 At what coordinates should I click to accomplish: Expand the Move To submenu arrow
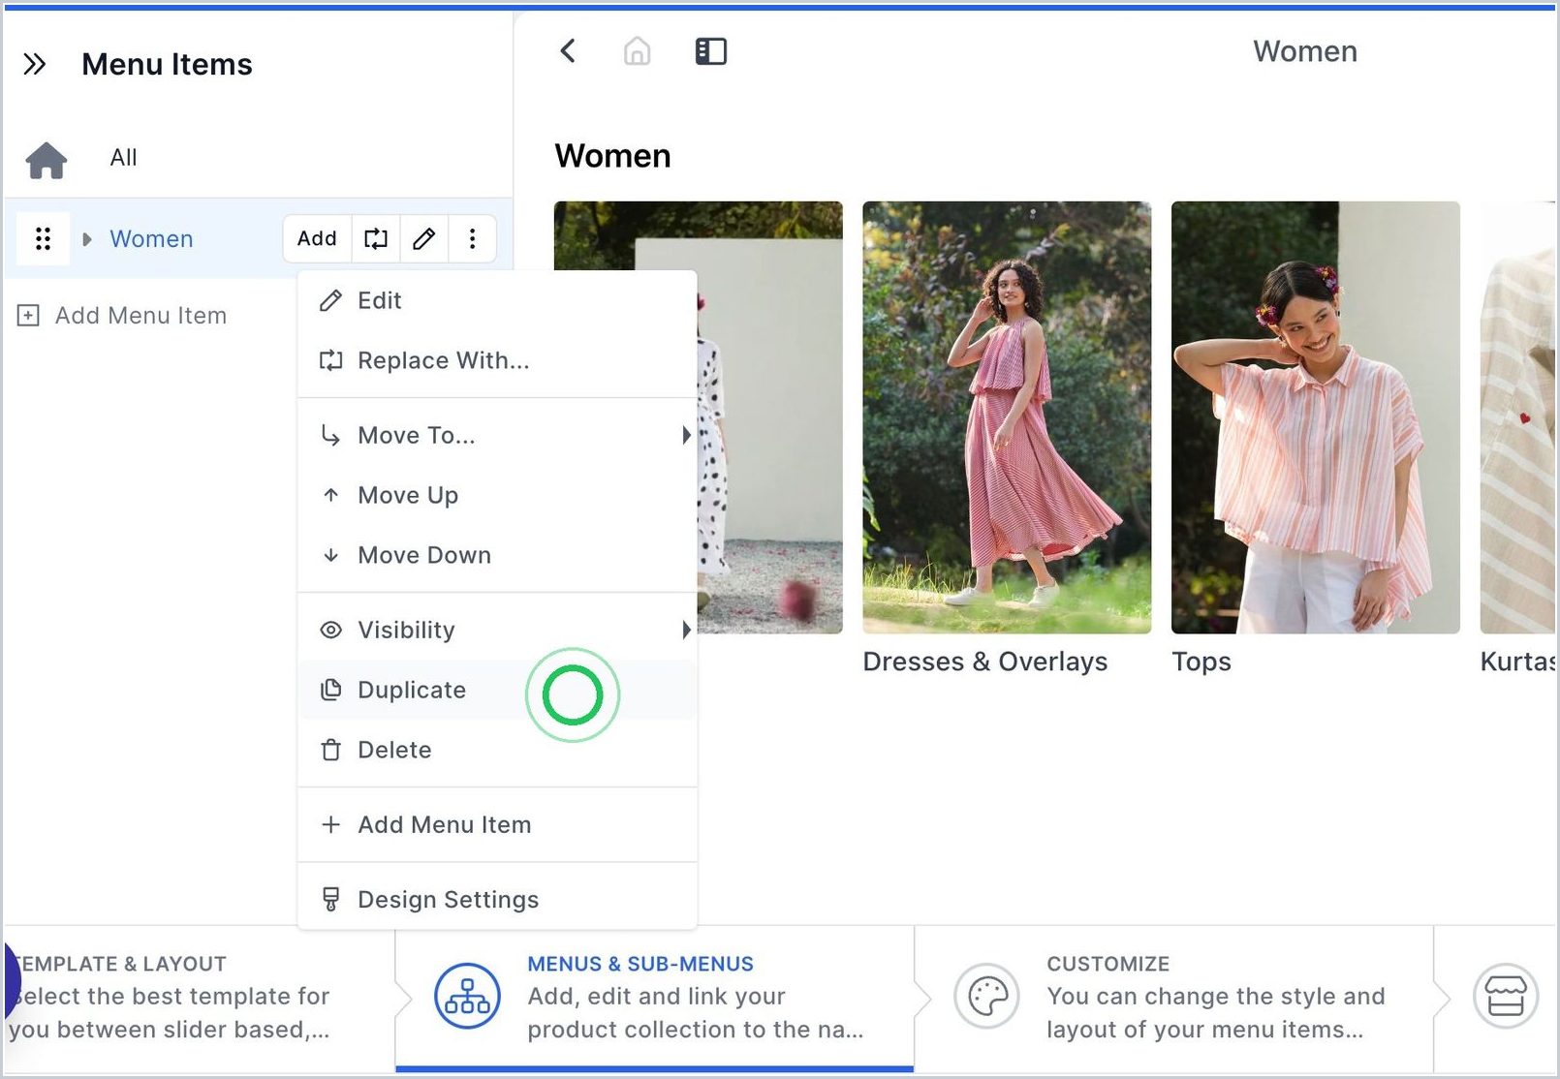(x=686, y=435)
